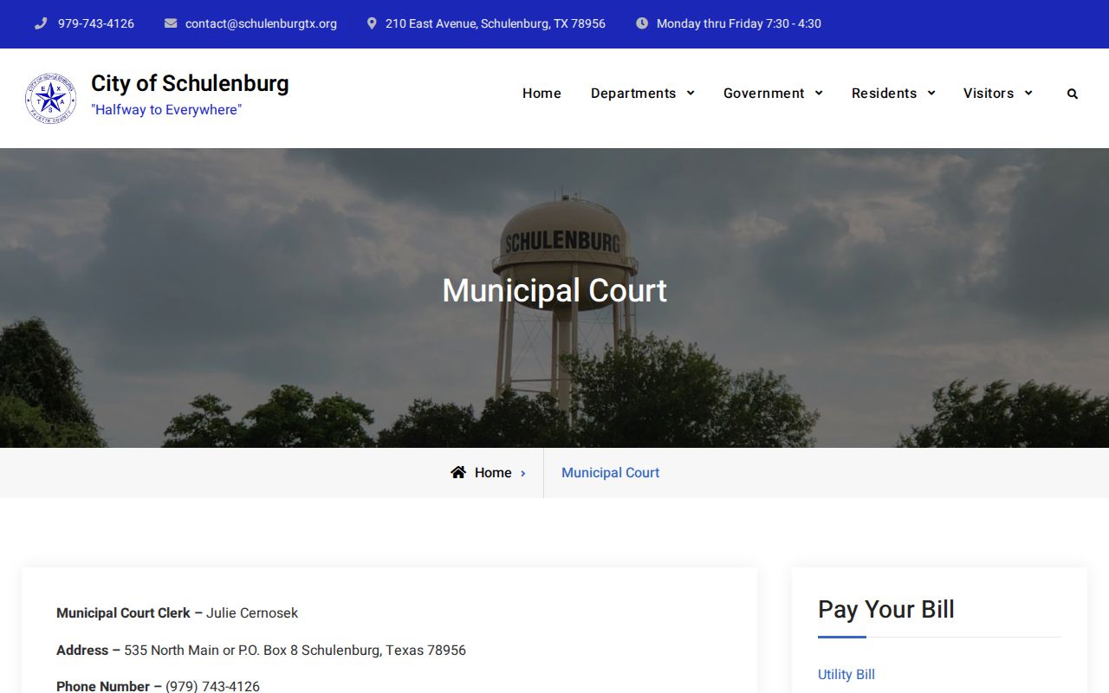Open the Utility Bill link
1109x693 pixels.
[x=846, y=674]
